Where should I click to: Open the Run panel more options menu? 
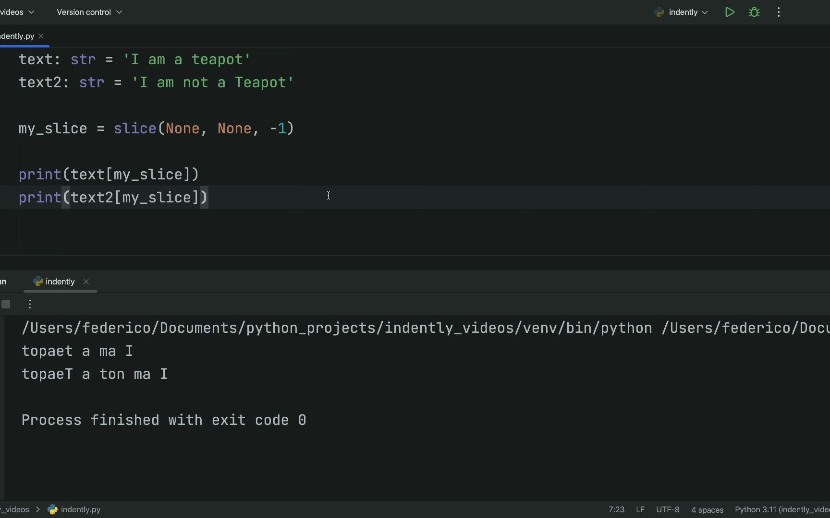coord(30,304)
